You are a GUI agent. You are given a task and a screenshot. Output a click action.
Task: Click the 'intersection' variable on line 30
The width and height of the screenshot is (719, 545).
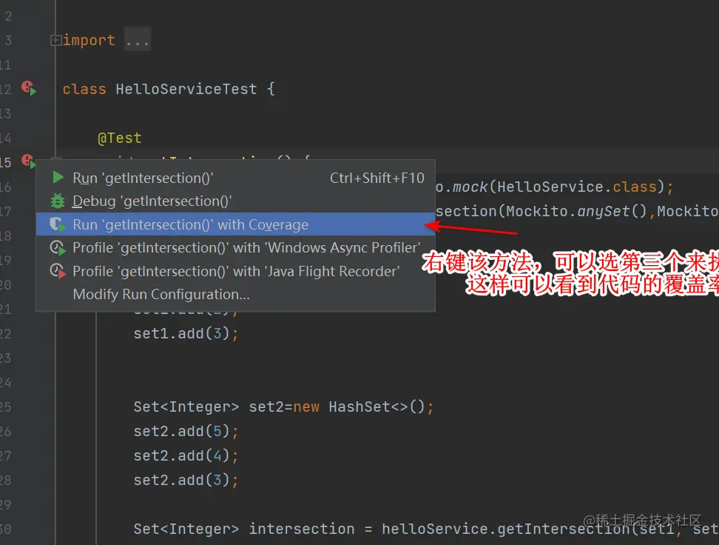[x=302, y=529]
